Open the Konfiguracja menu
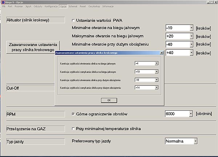 [x=51, y=7]
